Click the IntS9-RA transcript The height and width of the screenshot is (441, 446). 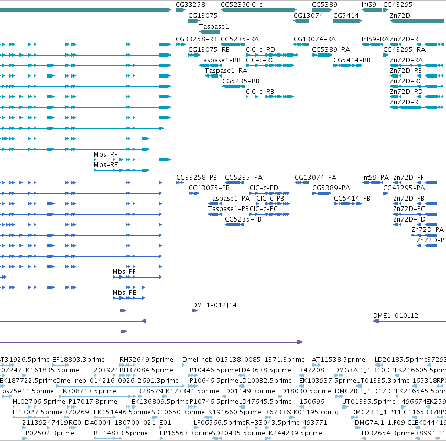(x=372, y=45)
